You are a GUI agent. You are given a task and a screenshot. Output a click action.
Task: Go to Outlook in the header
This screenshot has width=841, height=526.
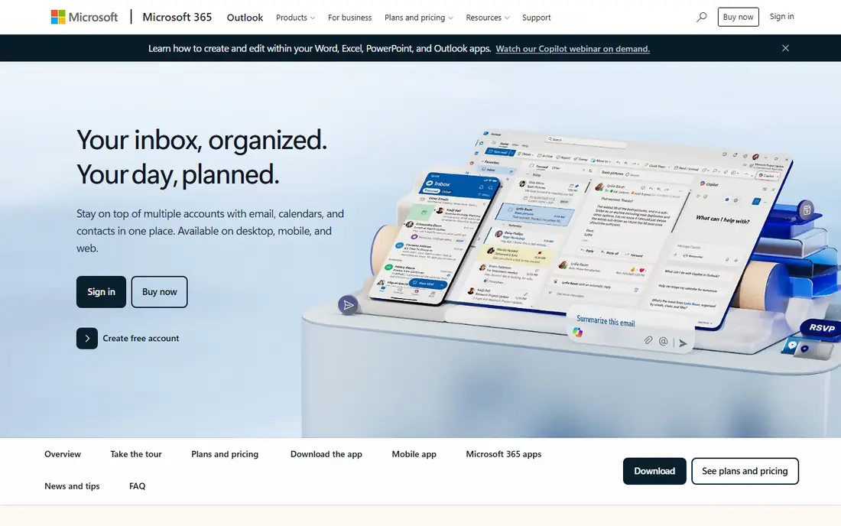[x=245, y=18]
